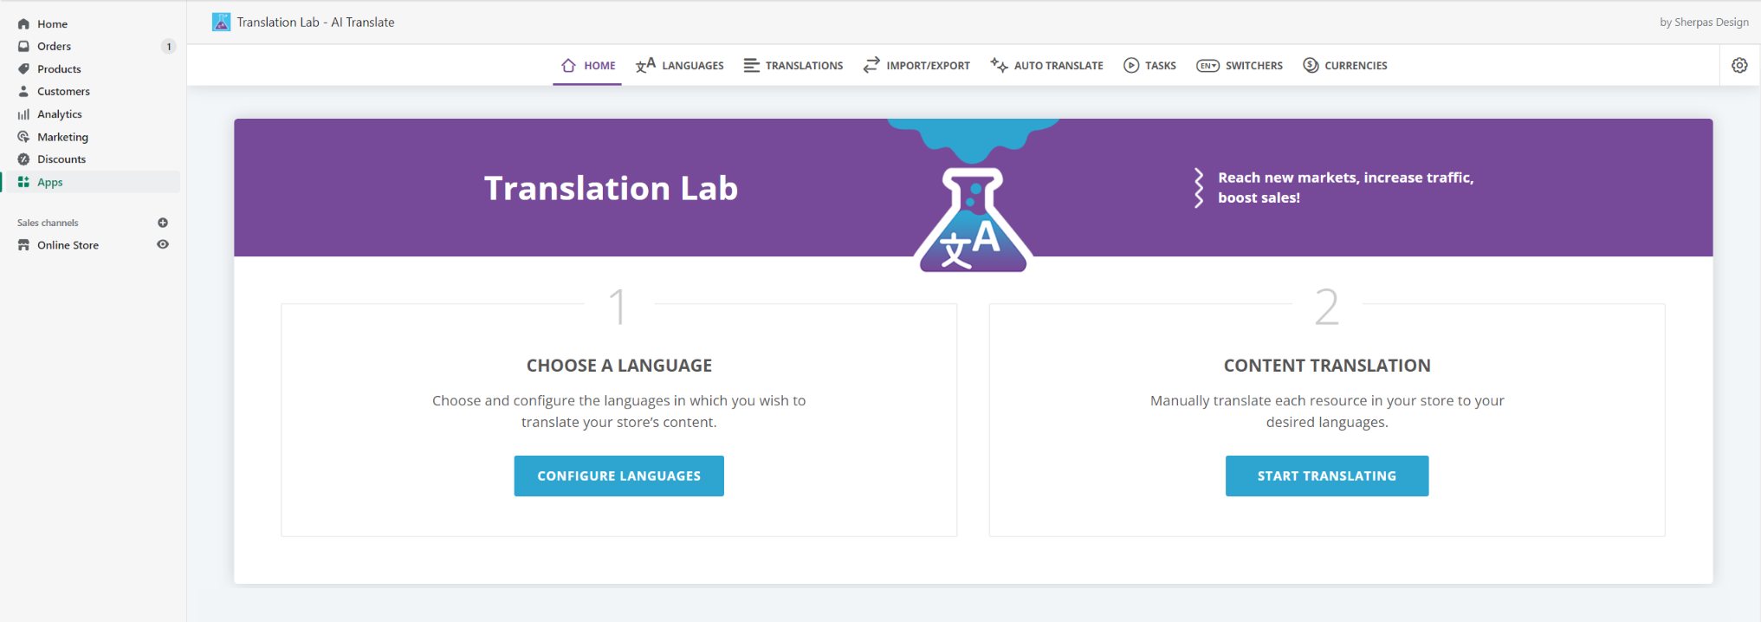
Task: Click the CONFIGURE LANGUAGES button
Action: click(x=618, y=476)
